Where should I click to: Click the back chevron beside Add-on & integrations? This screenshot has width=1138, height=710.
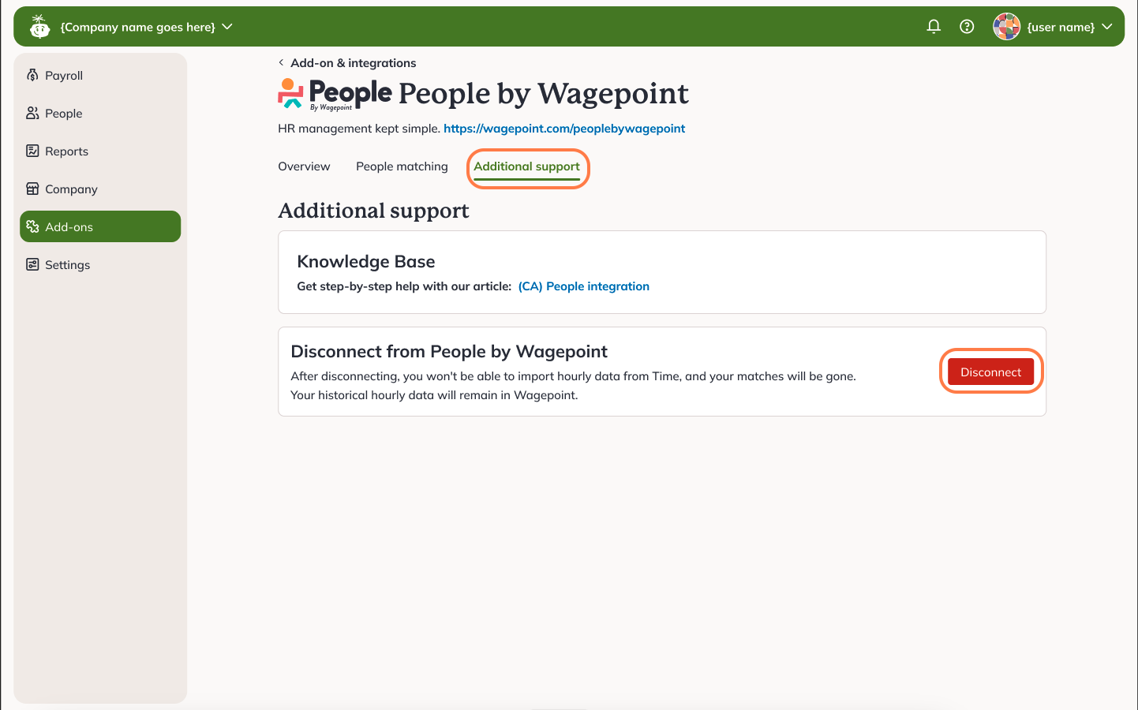click(281, 62)
